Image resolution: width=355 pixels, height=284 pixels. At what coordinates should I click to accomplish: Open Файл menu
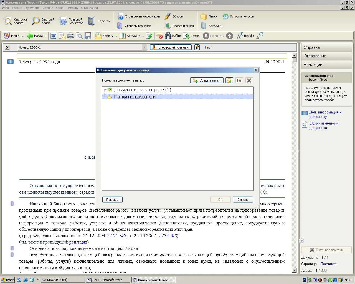coord(5,8)
